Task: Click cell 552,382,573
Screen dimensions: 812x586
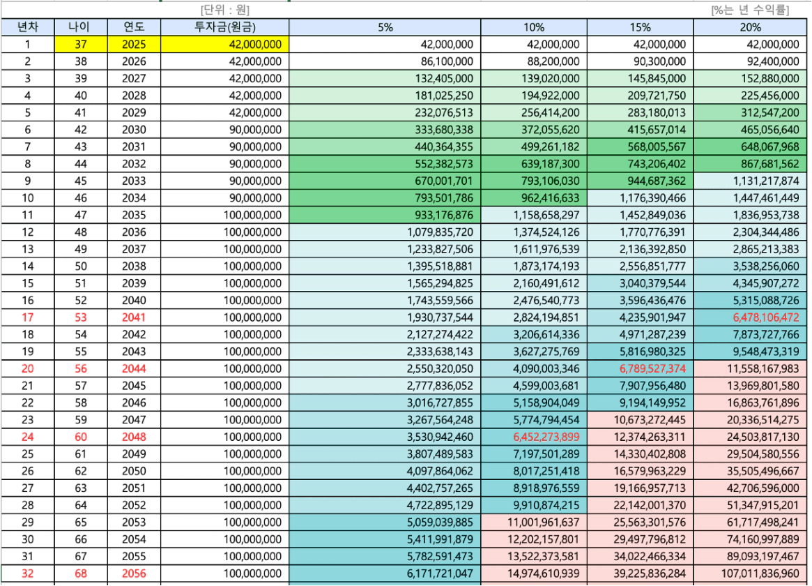Action: click(x=385, y=164)
